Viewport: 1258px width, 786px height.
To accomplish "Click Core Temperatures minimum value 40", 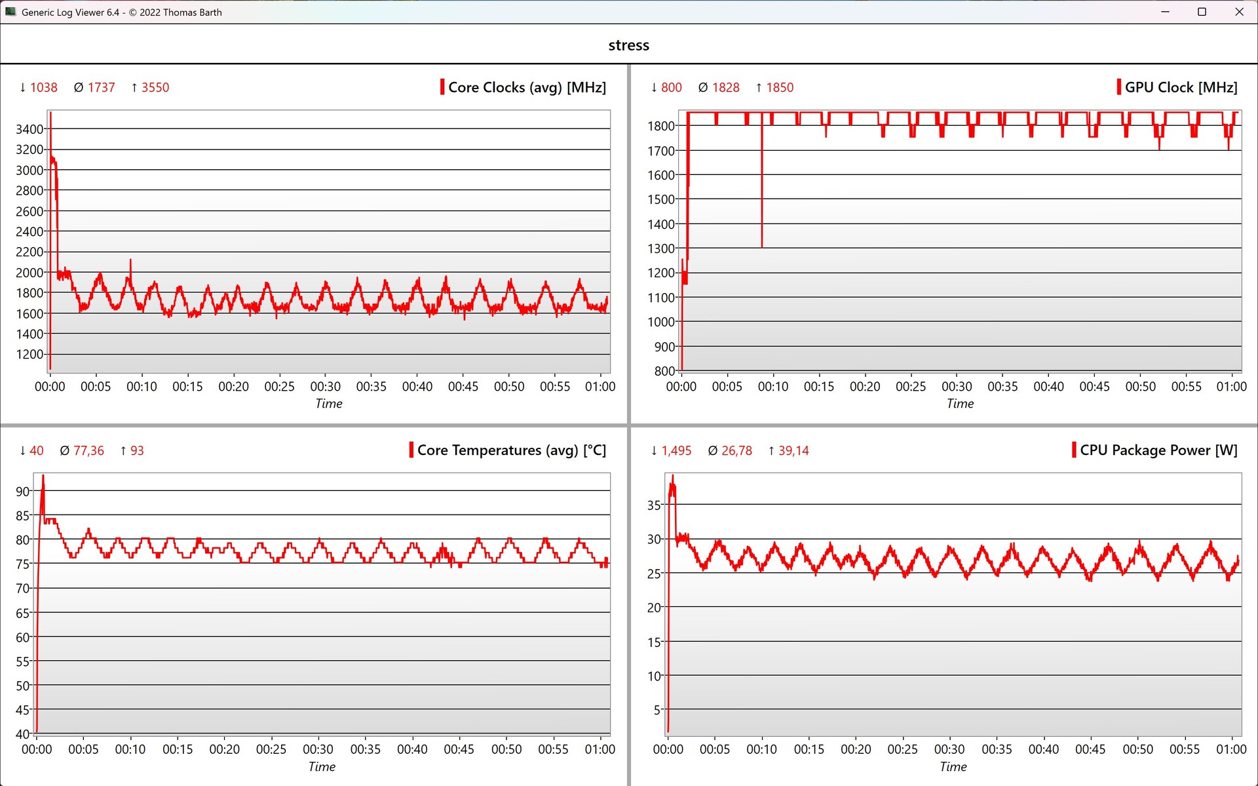I will click(37, 450).
